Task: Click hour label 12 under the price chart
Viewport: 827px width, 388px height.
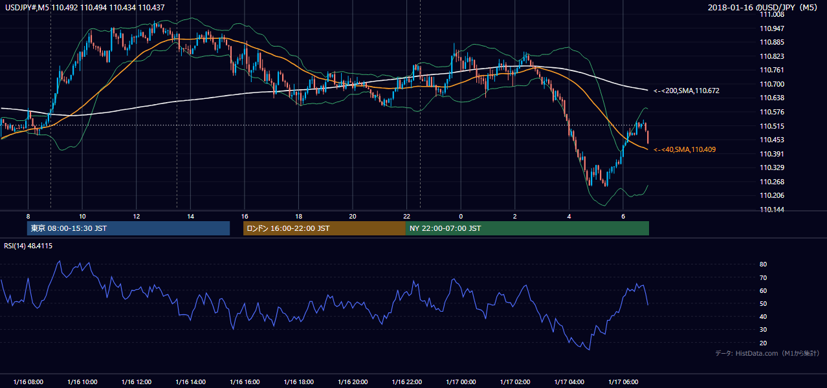Action: (137, 216)
